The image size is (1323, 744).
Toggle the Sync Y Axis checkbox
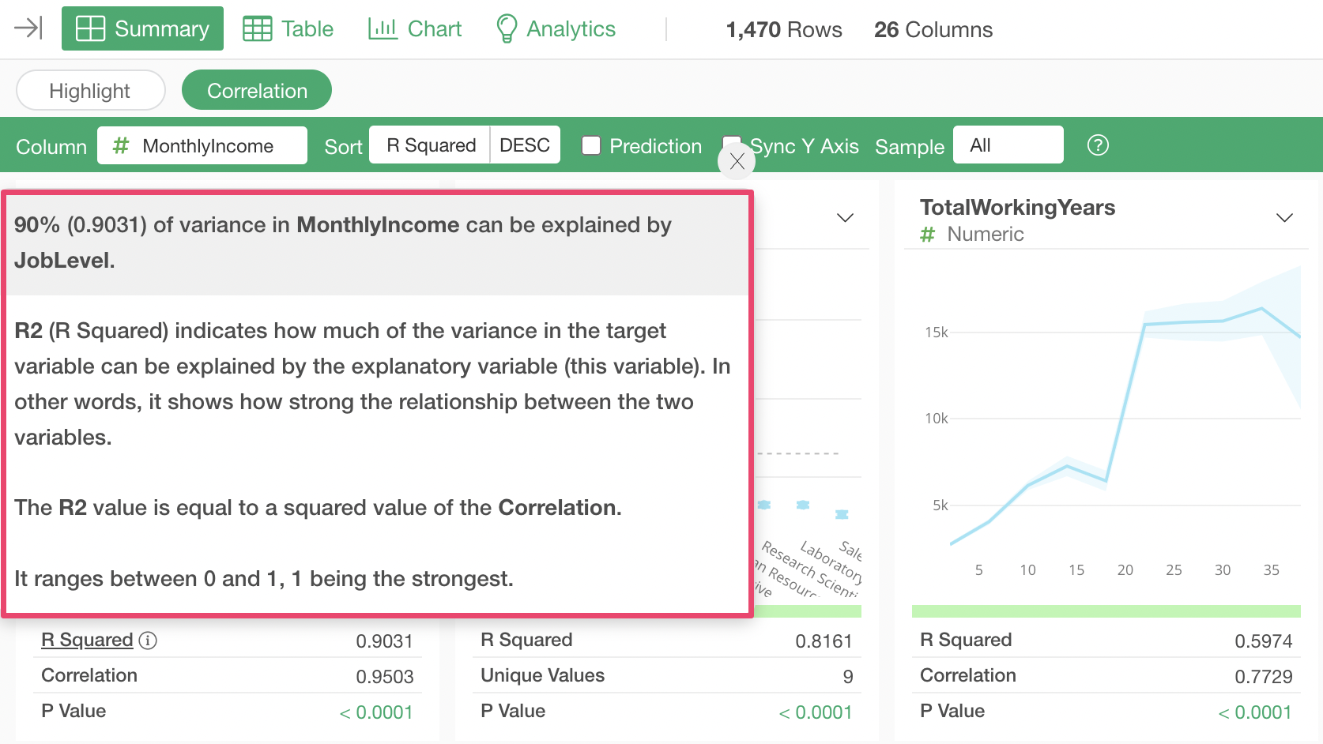730,141
